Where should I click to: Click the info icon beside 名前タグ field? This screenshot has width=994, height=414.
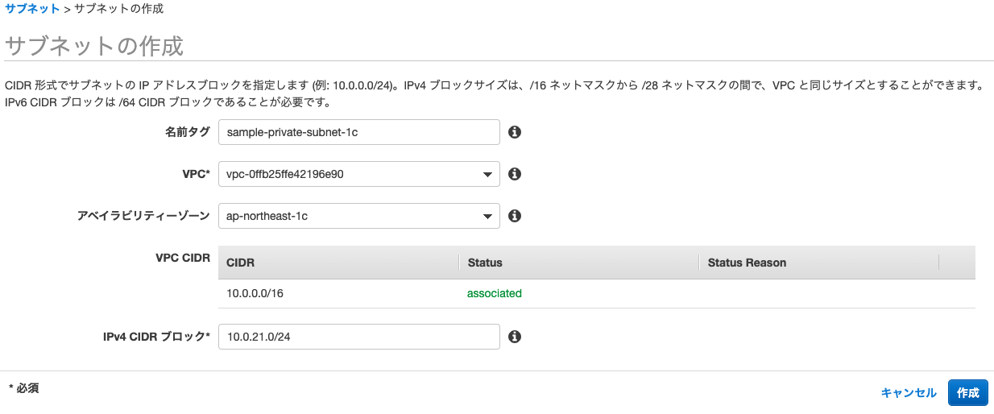point(515,132)
